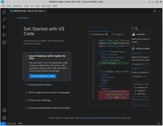Open the Help menu

point(55,6)
